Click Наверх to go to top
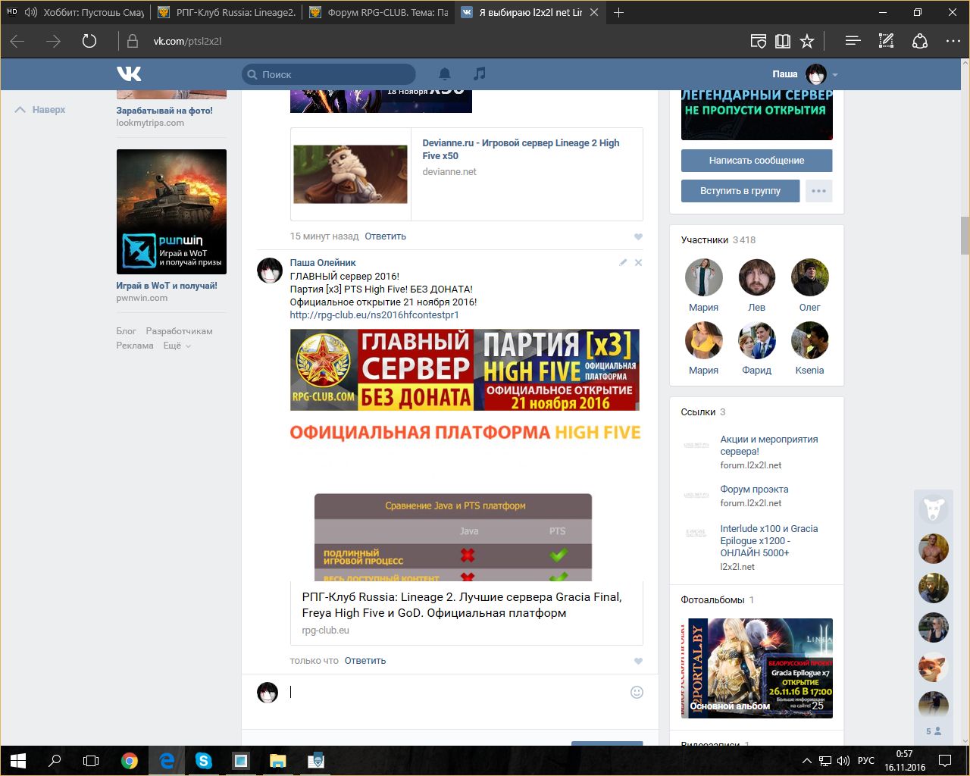Viewport: 970px width, 776px height. pyautogui.click(x=40, y=110)
